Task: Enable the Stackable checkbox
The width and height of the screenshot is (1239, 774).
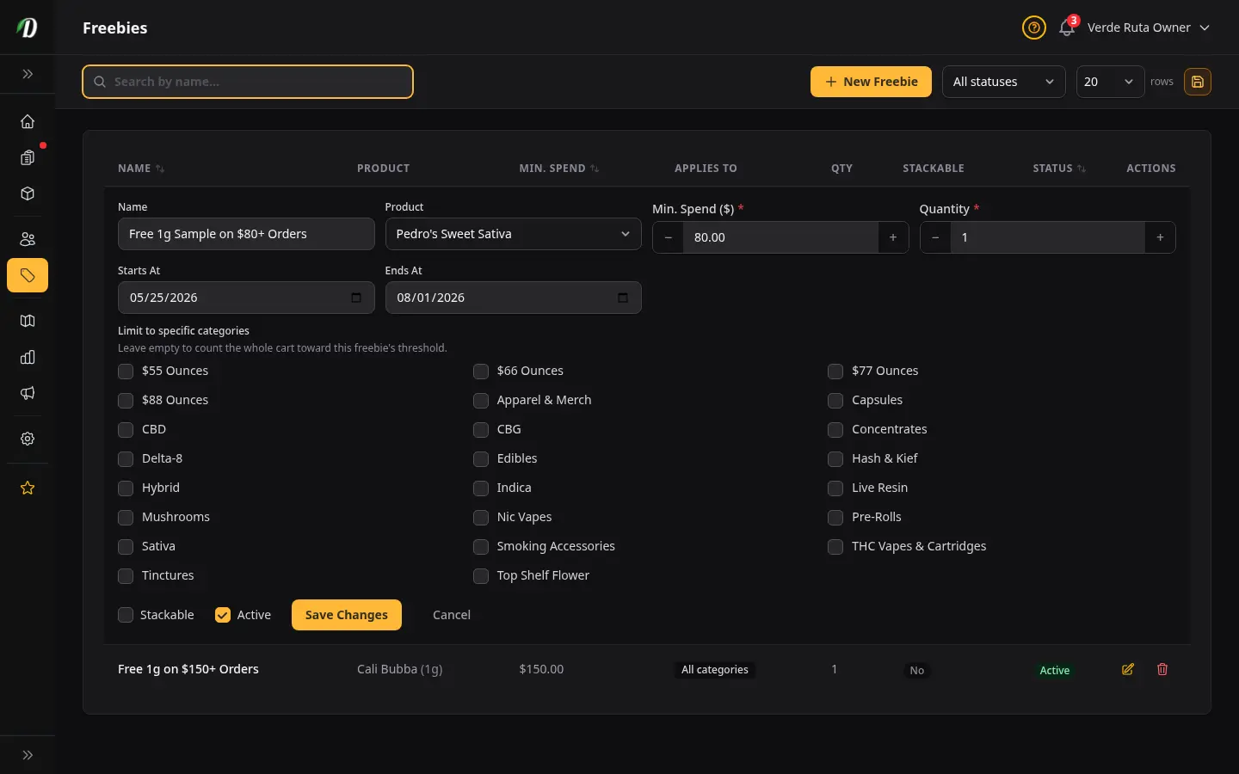Action: pos(126,615)
